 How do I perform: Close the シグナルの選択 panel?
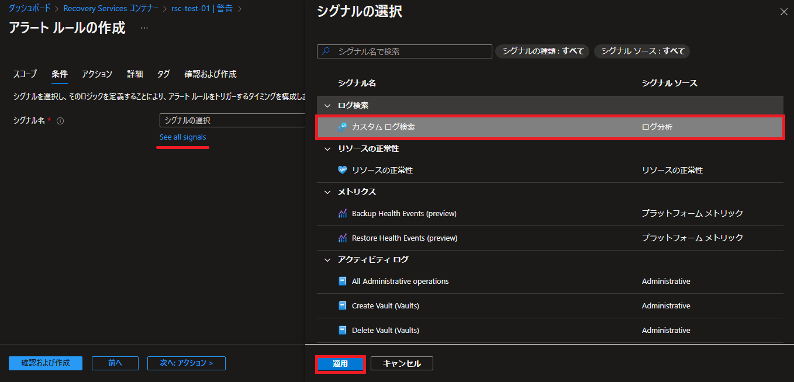(x=784, y=11)
